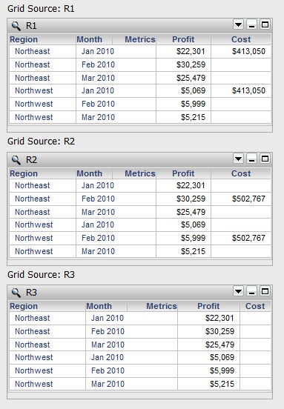Select the Profit column header in R1
Image resolution: width=284 pixels, height=409 pixels.
[183, 39]
